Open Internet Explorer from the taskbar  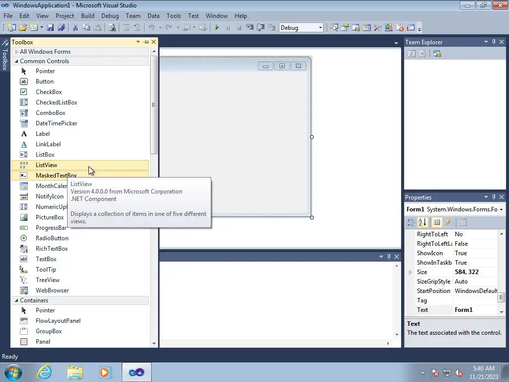(x=44, y=372)
